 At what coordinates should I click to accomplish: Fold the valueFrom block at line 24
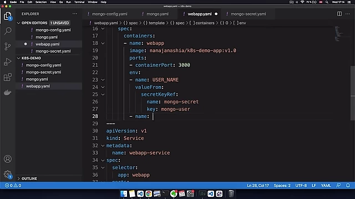pyautogui.click(x=103, y=87)
